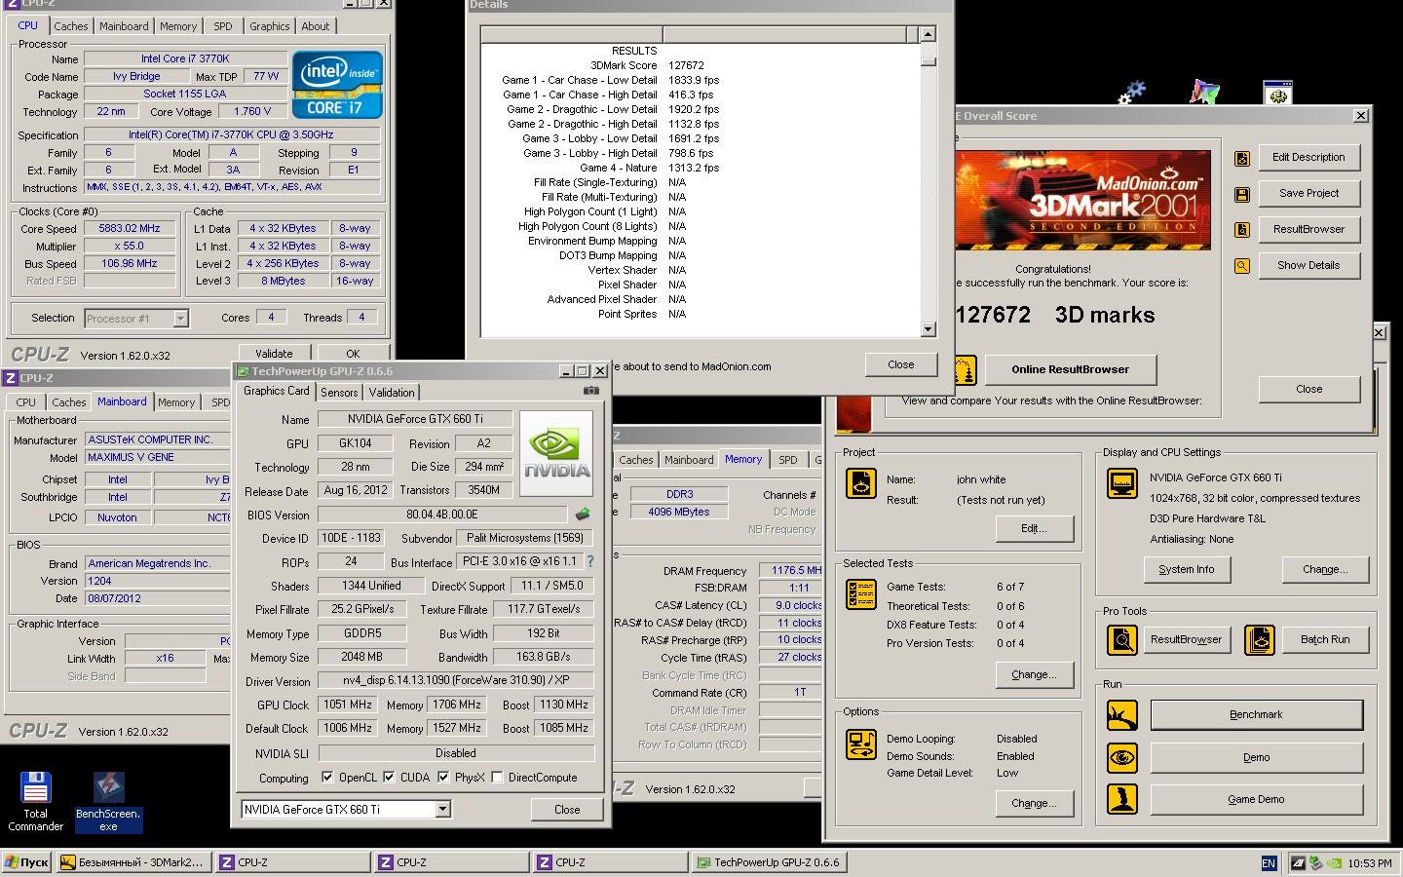Click the Save Project button

1308,193
